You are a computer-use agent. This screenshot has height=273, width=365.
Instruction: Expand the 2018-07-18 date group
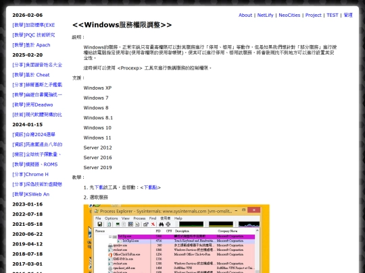pyautogui.click(x=28, y=254)
